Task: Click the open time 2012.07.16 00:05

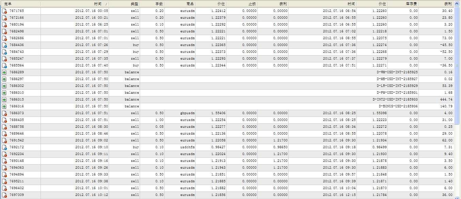Action: [x=92, y=11]
